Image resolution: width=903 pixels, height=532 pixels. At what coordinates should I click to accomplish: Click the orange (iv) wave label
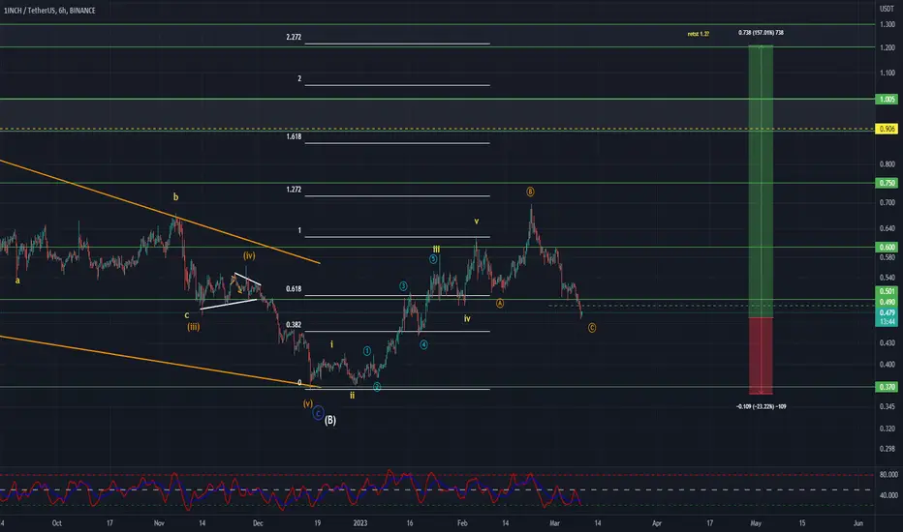[249, 255]
